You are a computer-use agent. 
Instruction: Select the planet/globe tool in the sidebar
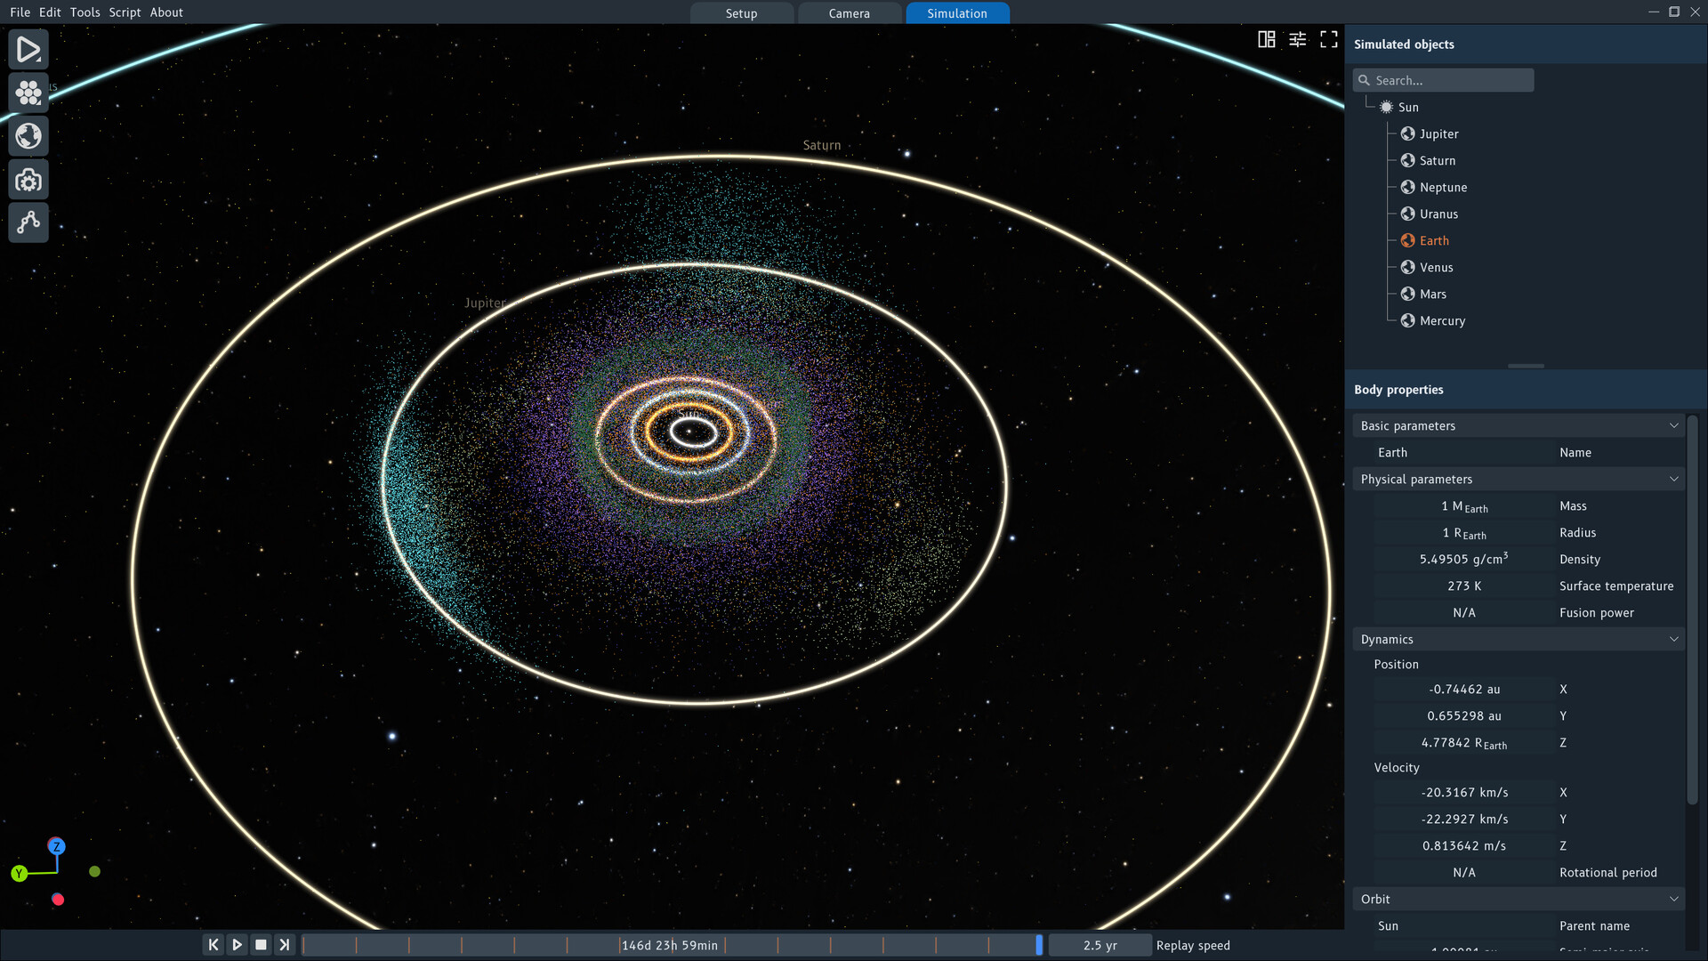[x=28, y=136]
